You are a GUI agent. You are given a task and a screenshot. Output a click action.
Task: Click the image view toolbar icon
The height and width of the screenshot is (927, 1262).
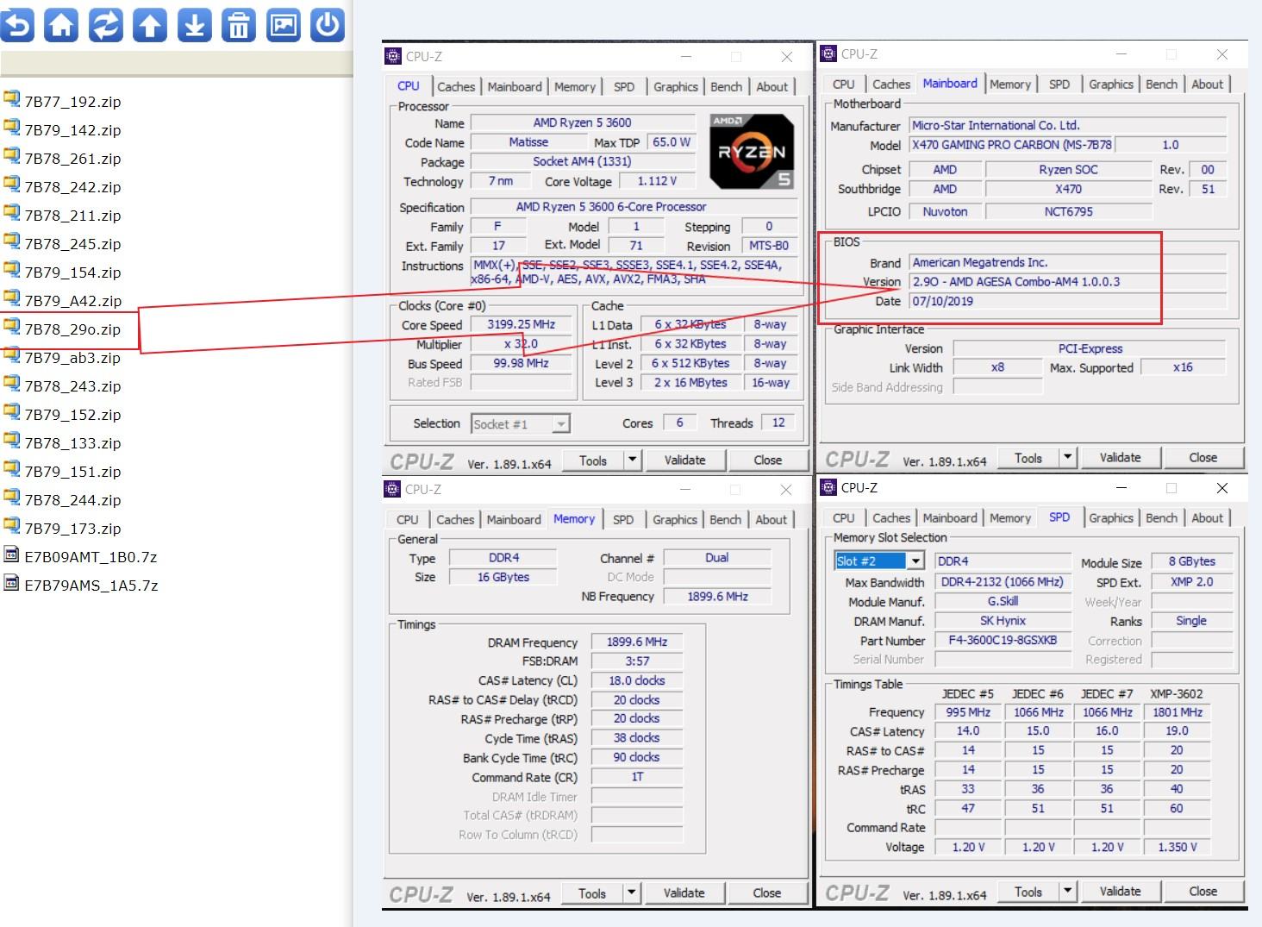pos(283,25)
